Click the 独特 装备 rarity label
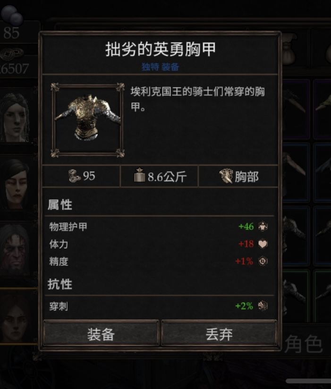 (160, 67)
